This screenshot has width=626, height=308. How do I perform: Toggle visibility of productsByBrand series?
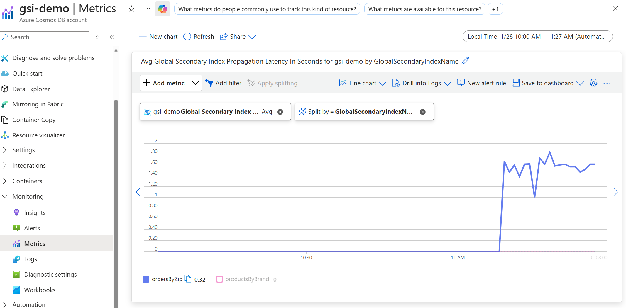pyautogui.click(x=219, y=279)
